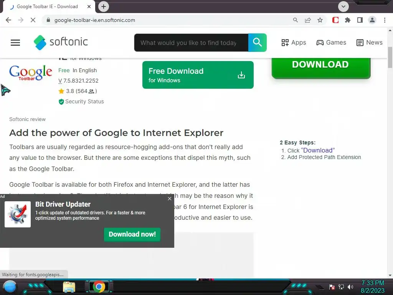Stop loading the page with X button
393x295 pixels.
point(33,20)
